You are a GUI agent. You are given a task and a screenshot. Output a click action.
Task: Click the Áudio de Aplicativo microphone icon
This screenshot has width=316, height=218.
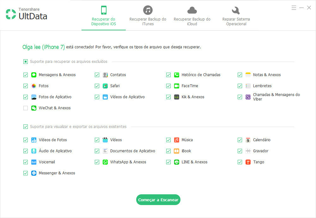point(34,151)
